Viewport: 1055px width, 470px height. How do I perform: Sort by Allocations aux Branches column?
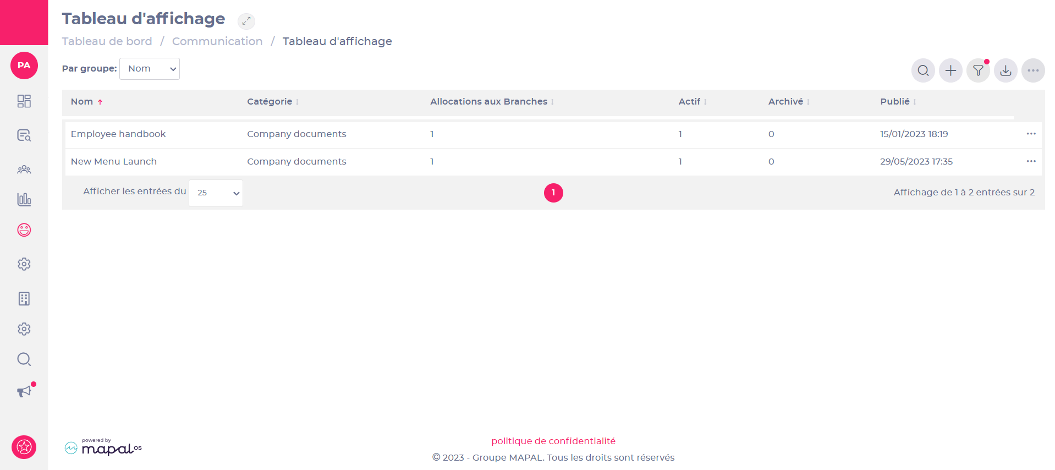pos(492,102)
